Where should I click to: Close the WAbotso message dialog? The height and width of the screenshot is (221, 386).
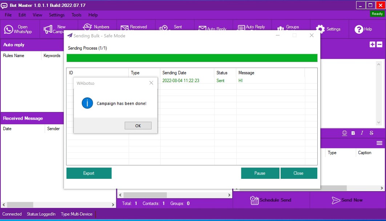[x=151, y=83]
